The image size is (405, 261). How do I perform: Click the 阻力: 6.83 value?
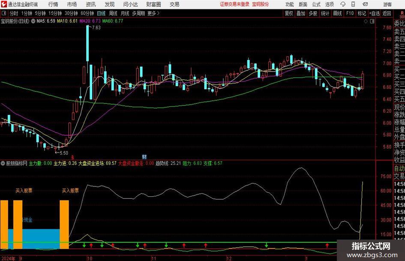tap(192, 163)
